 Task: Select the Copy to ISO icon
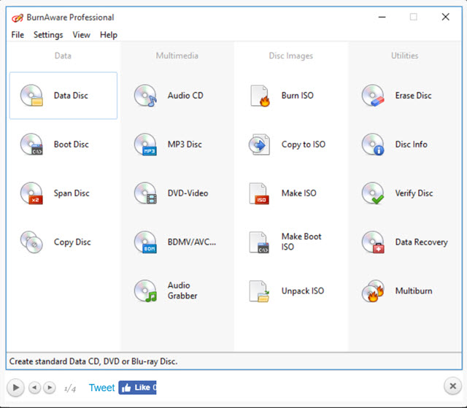[x=260, y=144]
